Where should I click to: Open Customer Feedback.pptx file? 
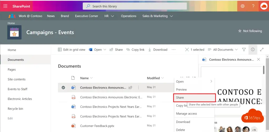97,126
